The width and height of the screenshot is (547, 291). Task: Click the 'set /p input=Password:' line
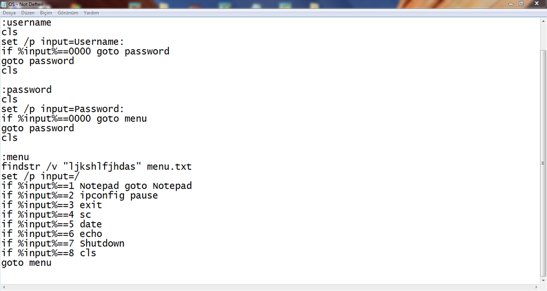(x=63, y=109)
